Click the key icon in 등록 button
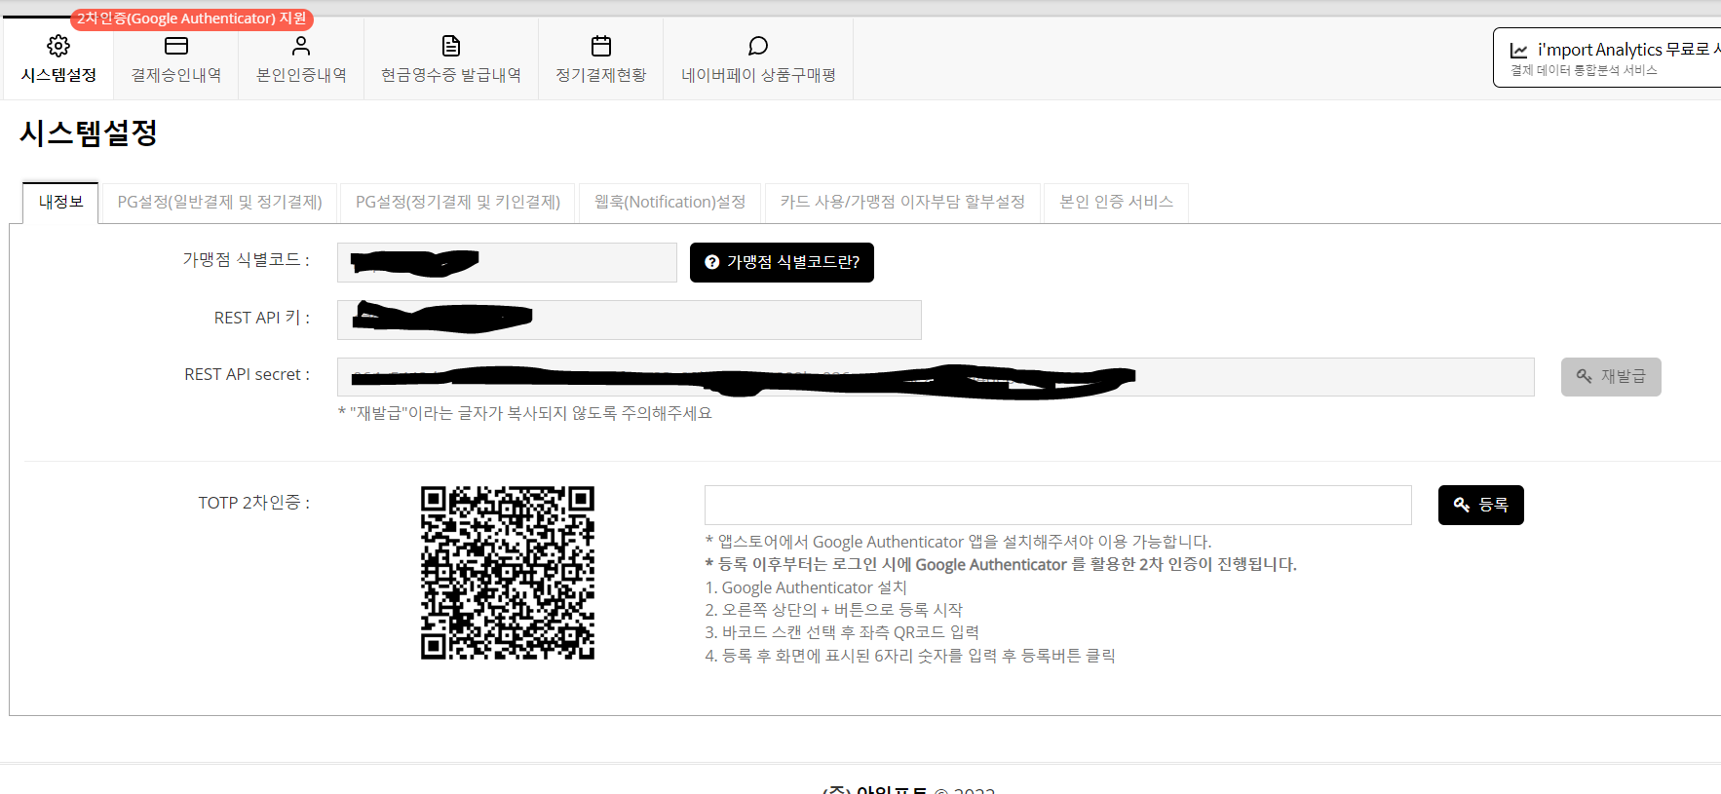This screenshot has width=1721, height=794. (1462, 505)
